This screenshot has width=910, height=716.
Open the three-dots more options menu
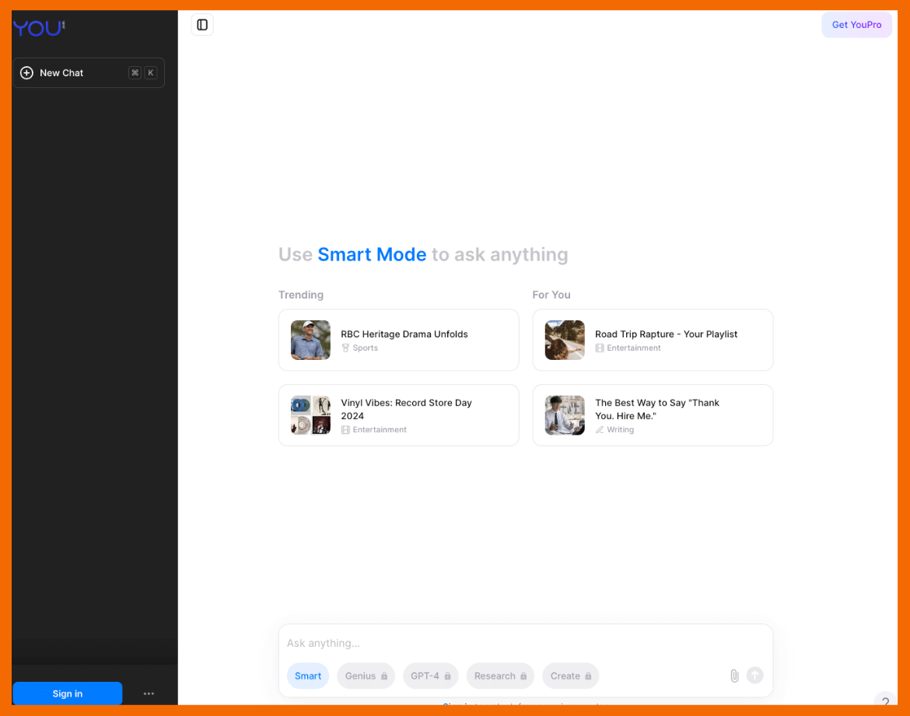click(149, 693)
